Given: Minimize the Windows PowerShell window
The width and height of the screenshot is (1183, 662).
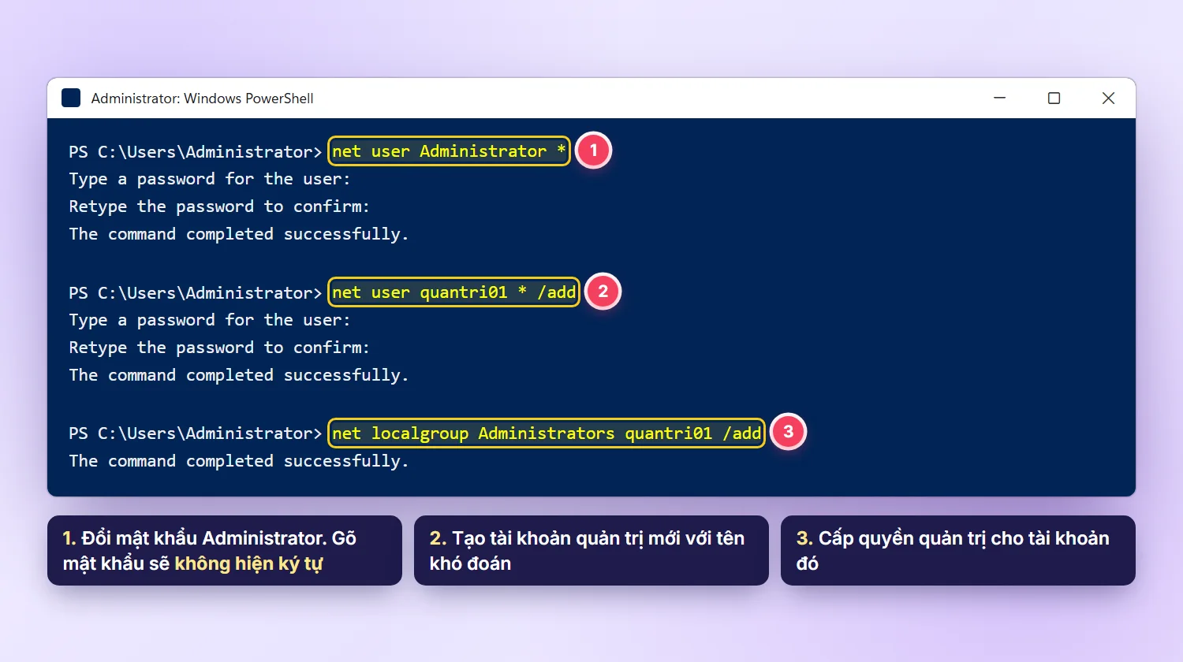Looking at the screenshot, I should pyautogui.click(x=1000, y=98).
